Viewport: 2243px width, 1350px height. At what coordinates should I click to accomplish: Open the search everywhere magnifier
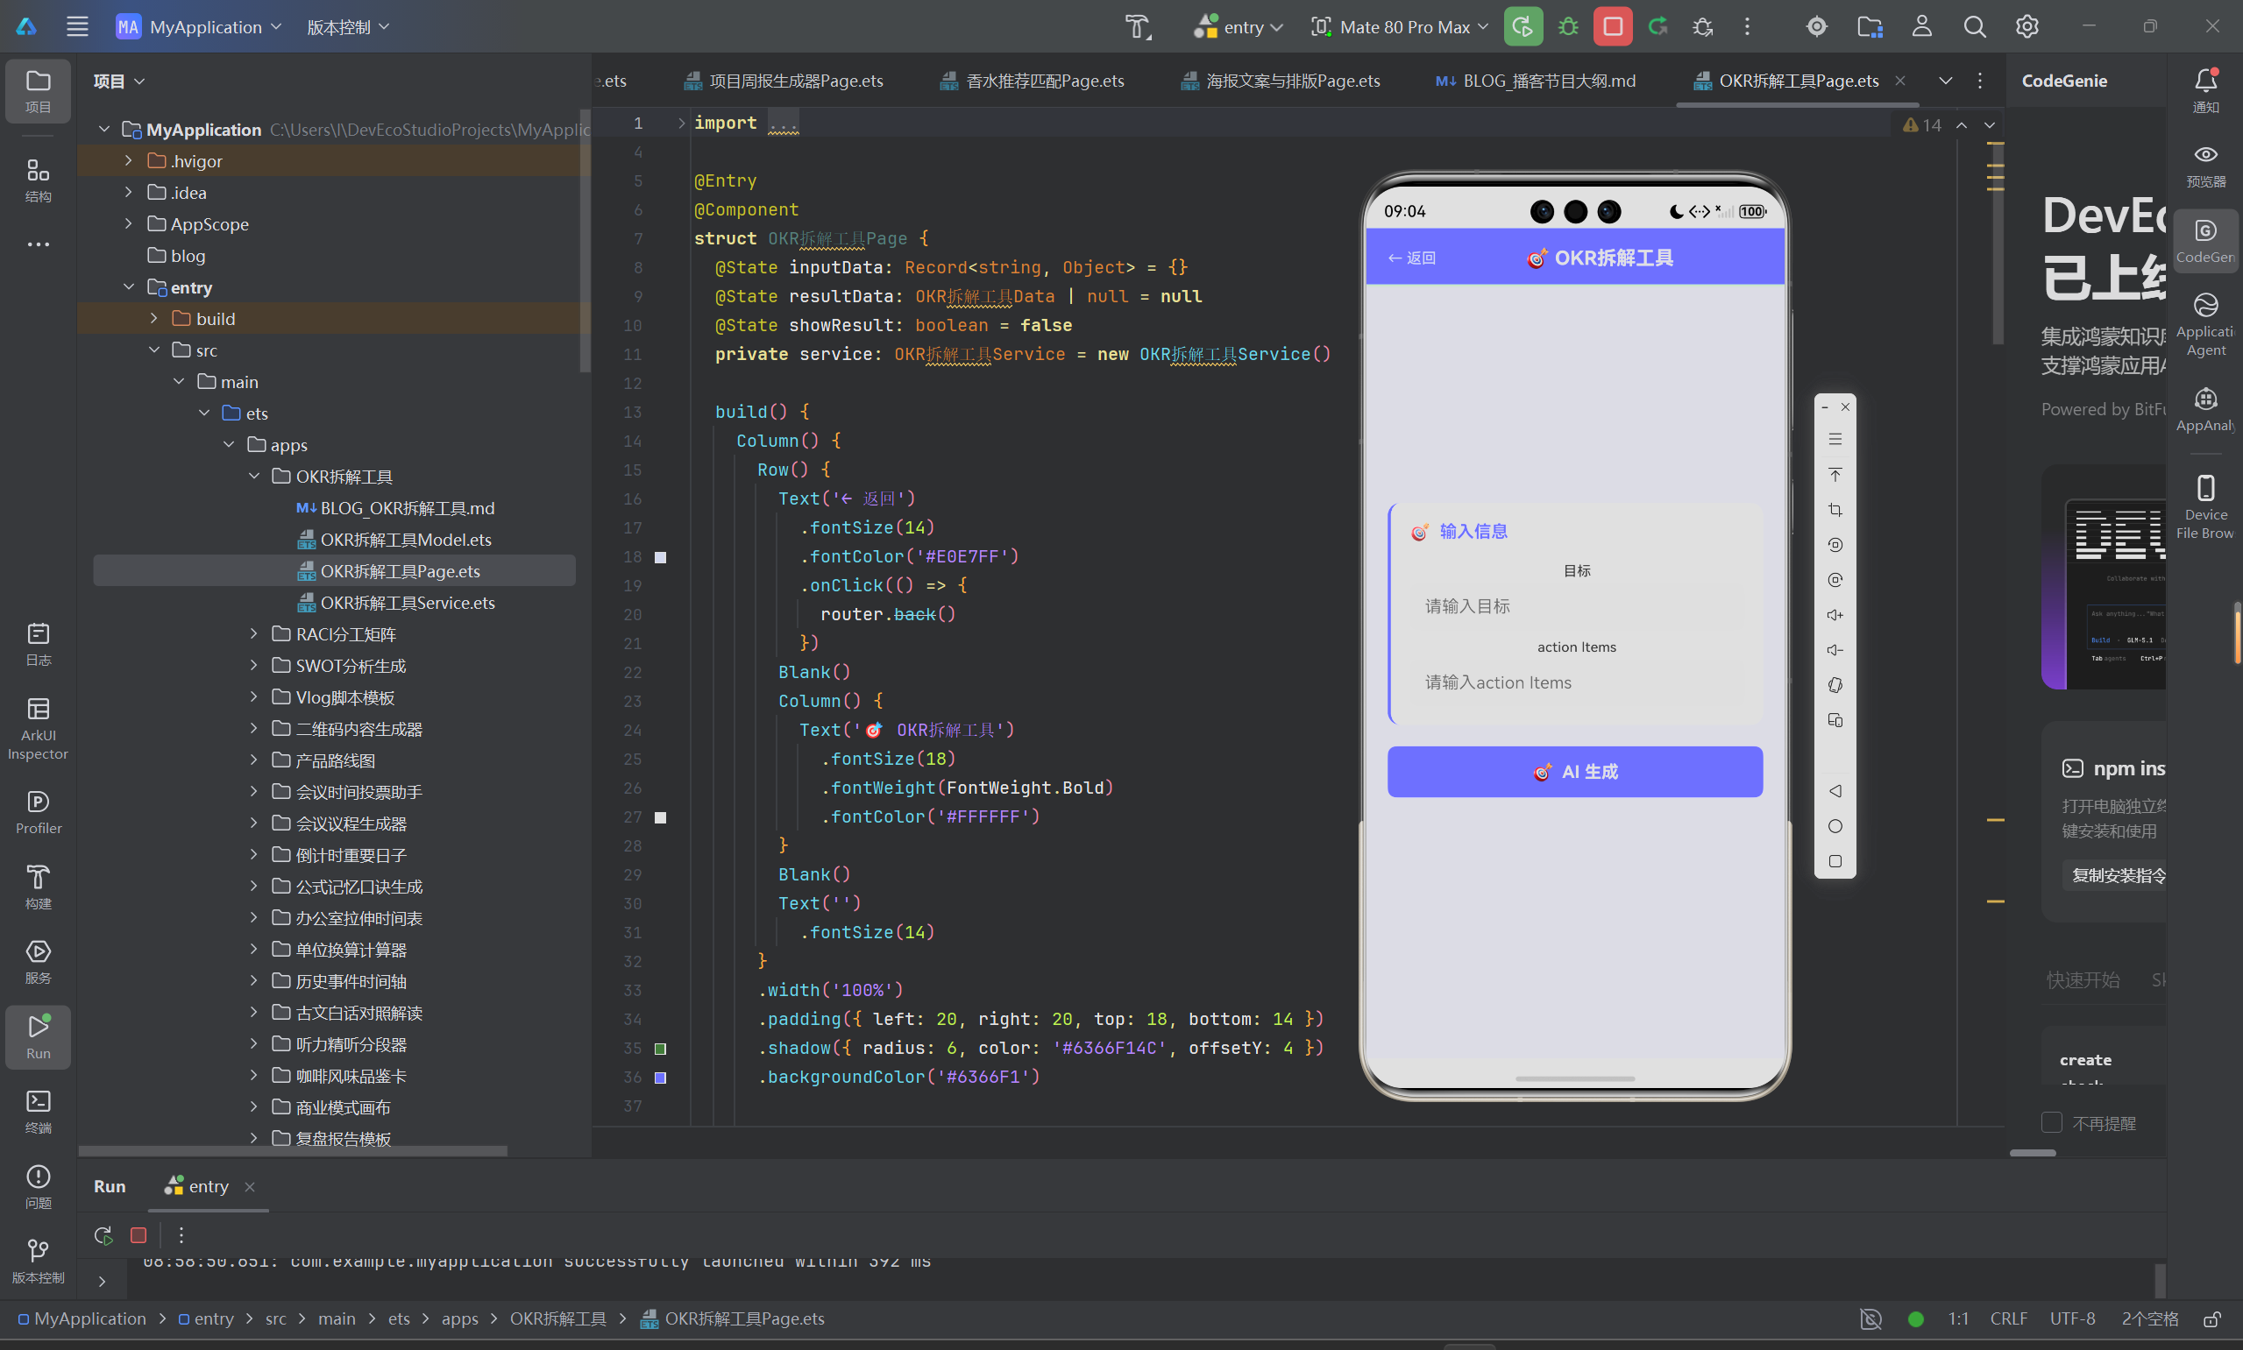coord(1974,26)
